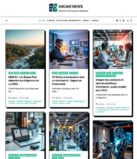
Task: Select Applications tag under laptop desk image
Action: point(13,155)
